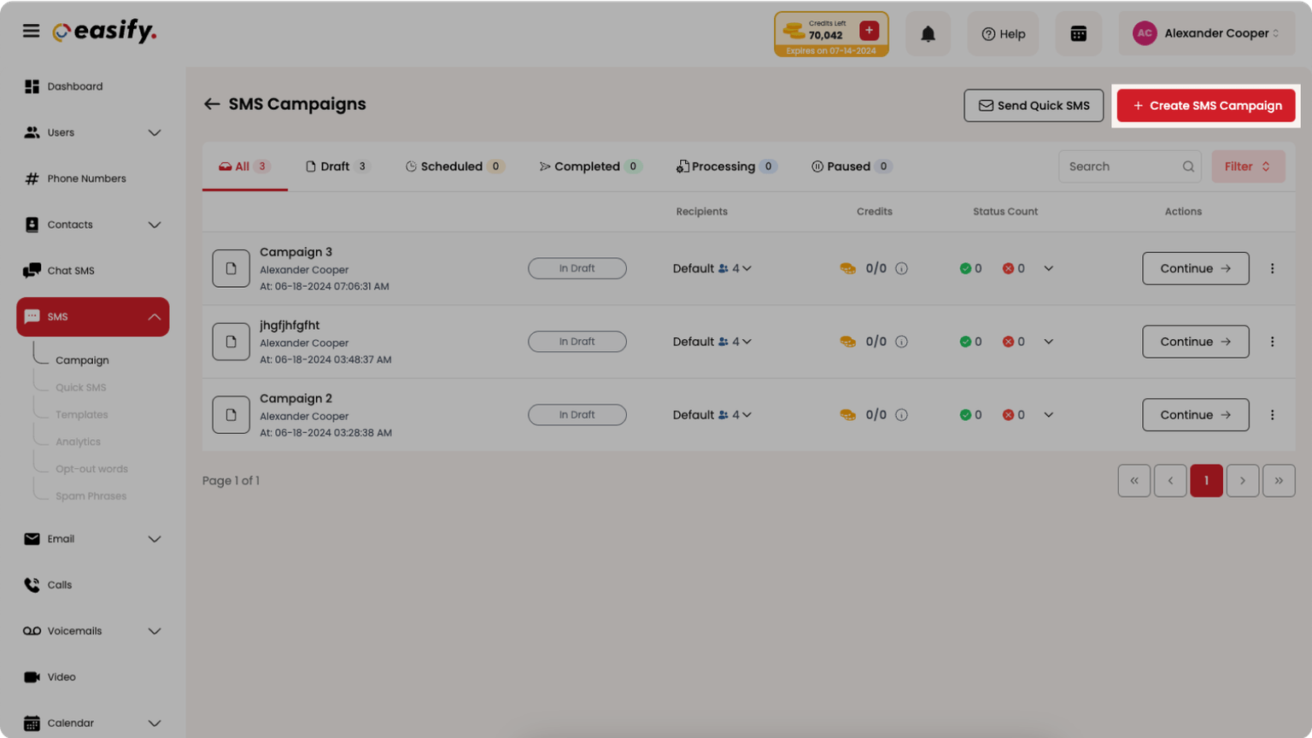Switch to the Processing tab

click(726, 167)
